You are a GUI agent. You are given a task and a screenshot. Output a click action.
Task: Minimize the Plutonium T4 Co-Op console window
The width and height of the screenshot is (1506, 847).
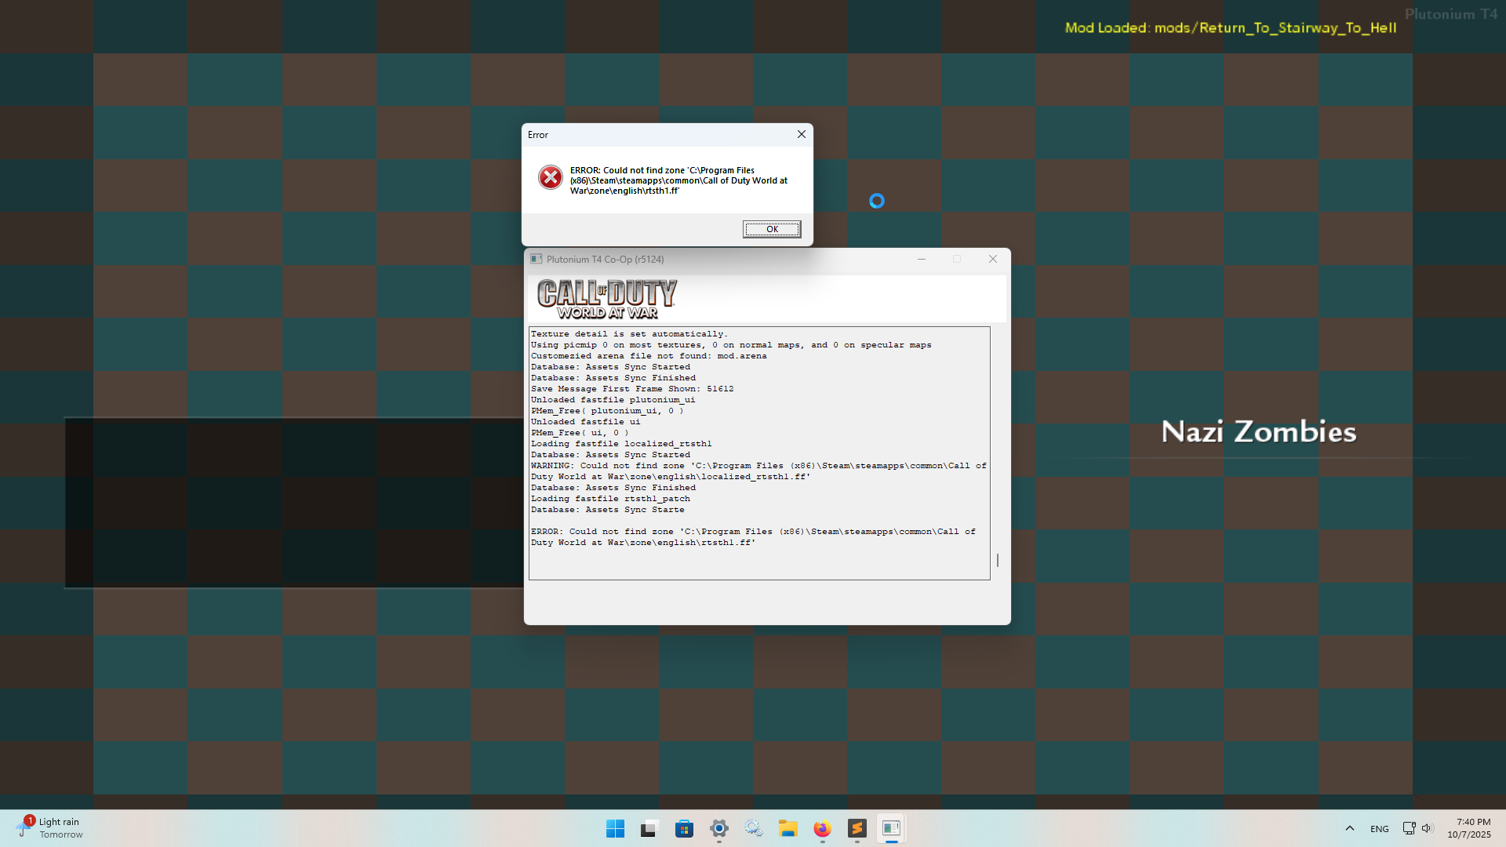coord(922,260)
